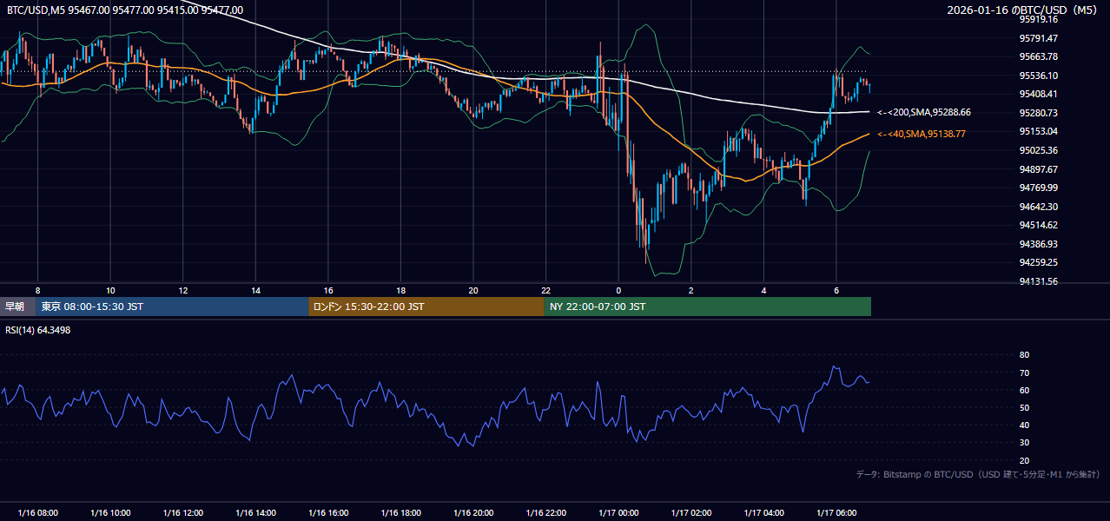The image size is (1110, 521).
Task: Click the ロンドン 15:30-22:00 JST session bar
Action: [x=426, y=307]
